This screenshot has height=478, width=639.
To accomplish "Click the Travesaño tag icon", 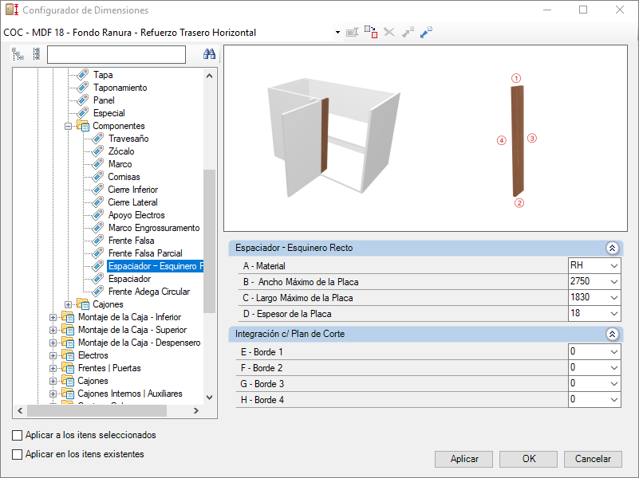I will tap(98, 139).
